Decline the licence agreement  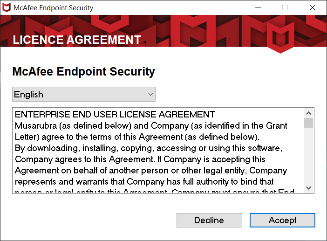coord(209,220)
